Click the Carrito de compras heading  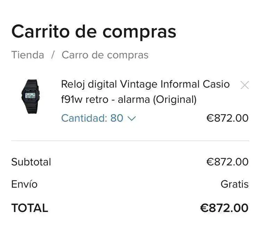[x=94, y=31]
